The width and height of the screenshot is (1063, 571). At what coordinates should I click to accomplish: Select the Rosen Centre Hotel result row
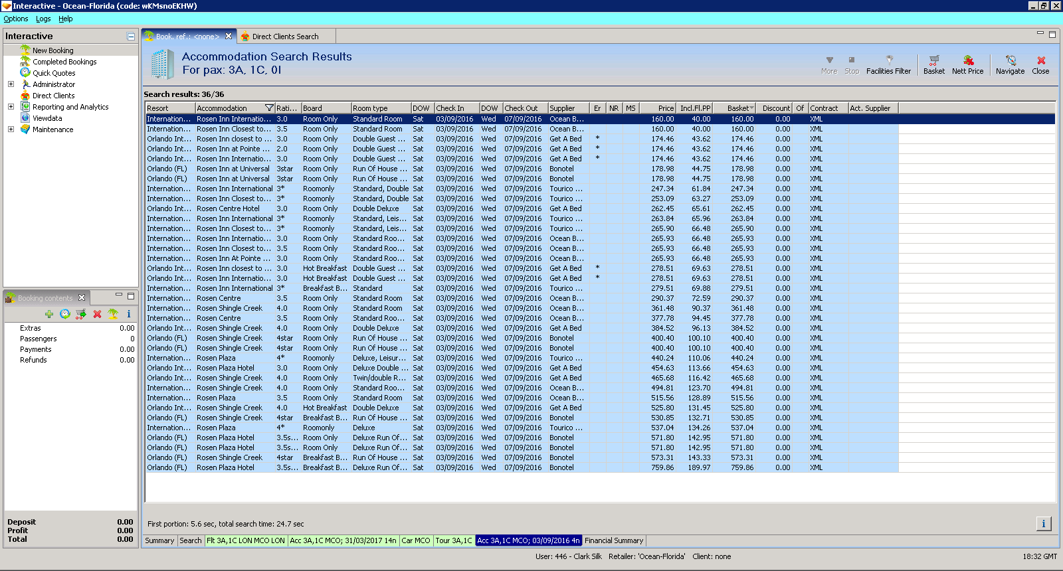[x=228, y=208]
